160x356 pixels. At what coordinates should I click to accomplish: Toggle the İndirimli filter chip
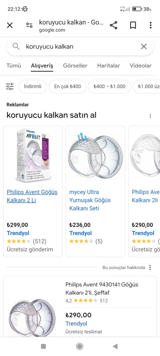[x=33, y=87]
